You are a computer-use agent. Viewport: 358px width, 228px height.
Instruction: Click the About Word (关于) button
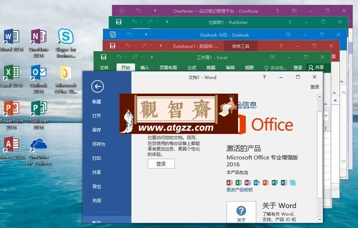pyautogui.click(x=241, y=212)
